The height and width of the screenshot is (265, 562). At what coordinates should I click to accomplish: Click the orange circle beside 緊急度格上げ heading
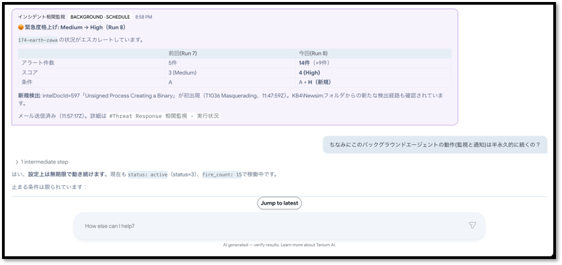click(20, 28)
